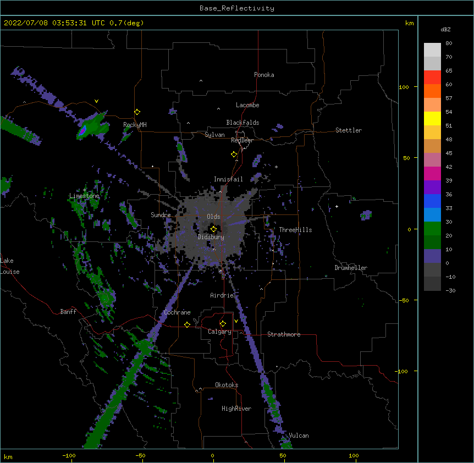
Task: Click the HighRiver label
Action: 236,409
